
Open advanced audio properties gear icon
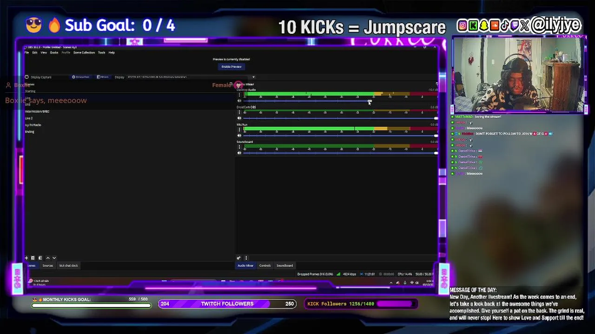click(x=239, y=258)
